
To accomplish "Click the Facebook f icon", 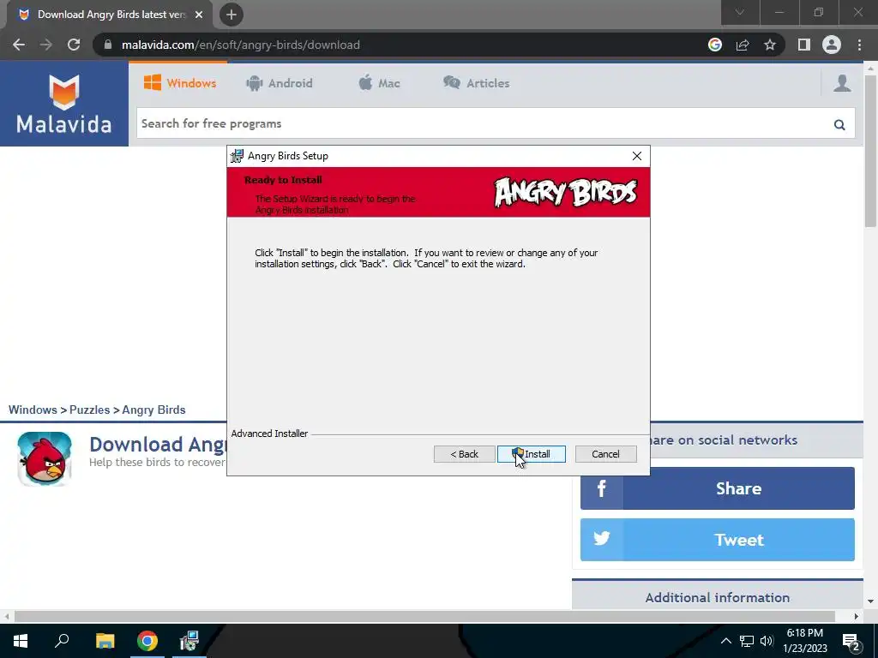I will (x=601, y=488).
